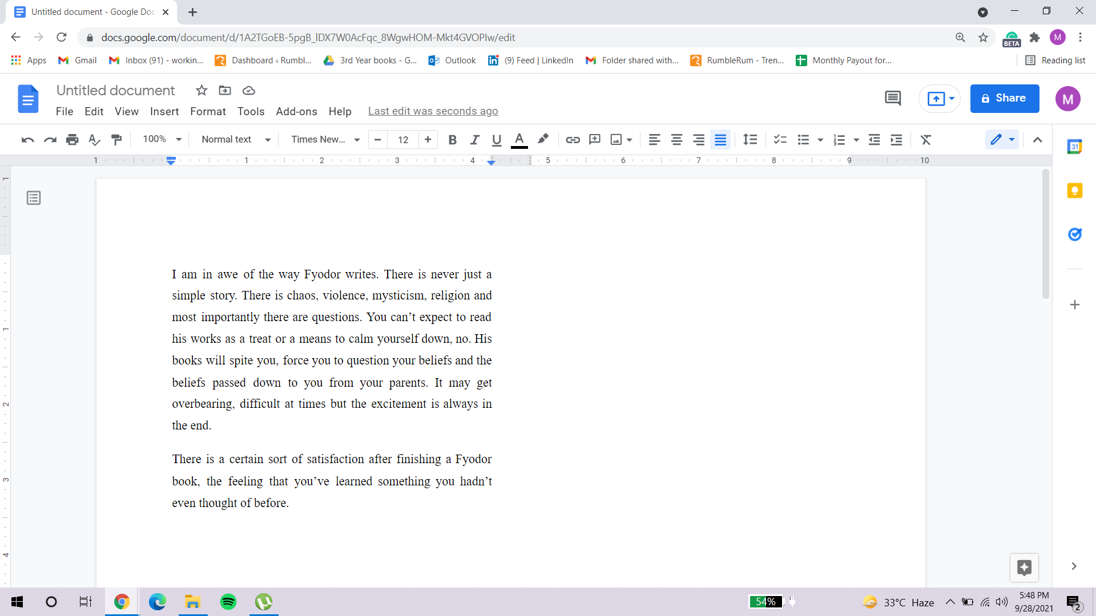Screen dimensions: 1096x616
Task: Insert a link with the link icon
Action: [573, 140]
